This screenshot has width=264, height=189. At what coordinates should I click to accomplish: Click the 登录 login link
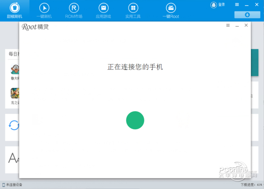point(222,5)
